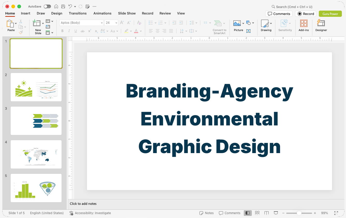Switch to the Transitions tab
The height and width of the screenshot is (218, 346).
pyautogui.click(x=78, y=13)
